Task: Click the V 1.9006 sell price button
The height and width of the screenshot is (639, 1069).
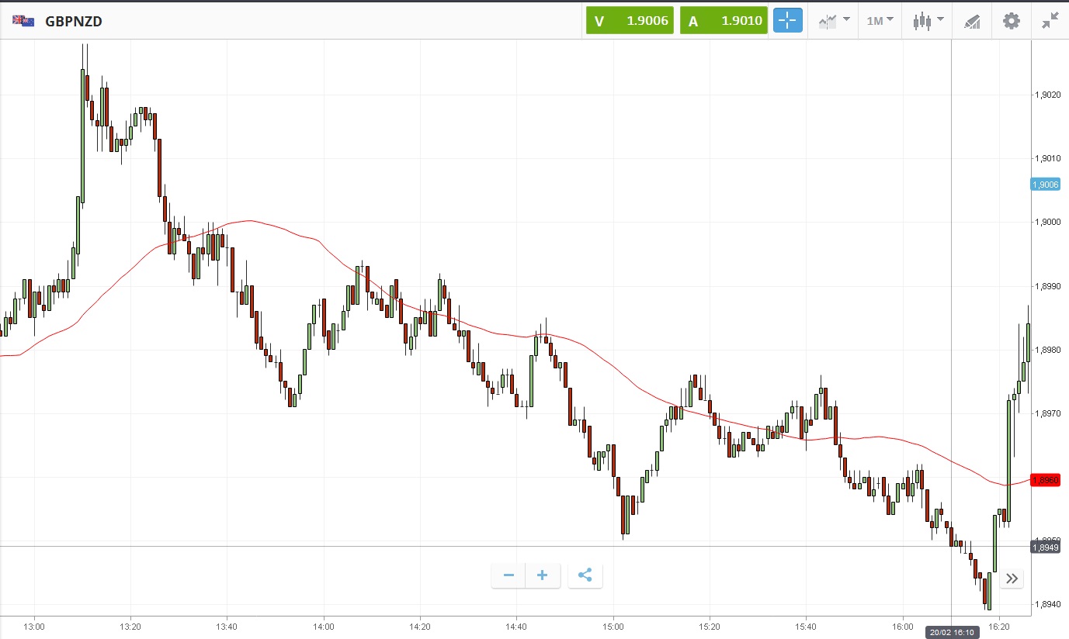Action: click(630, 21)
